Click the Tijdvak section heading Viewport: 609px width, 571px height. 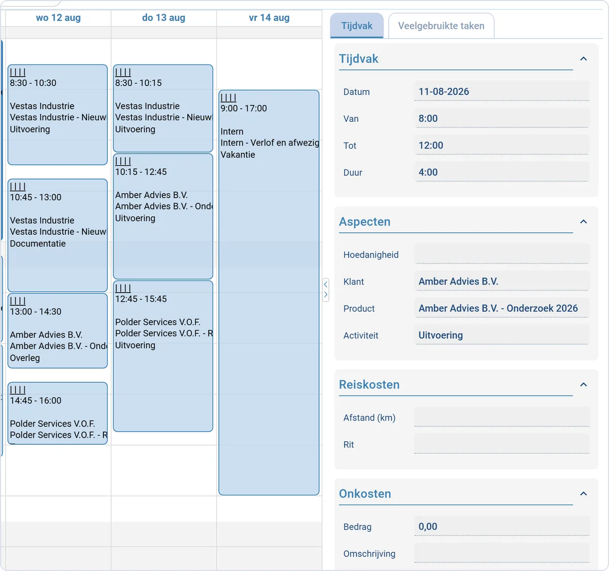pyautogui.click(x=359, y=59)
